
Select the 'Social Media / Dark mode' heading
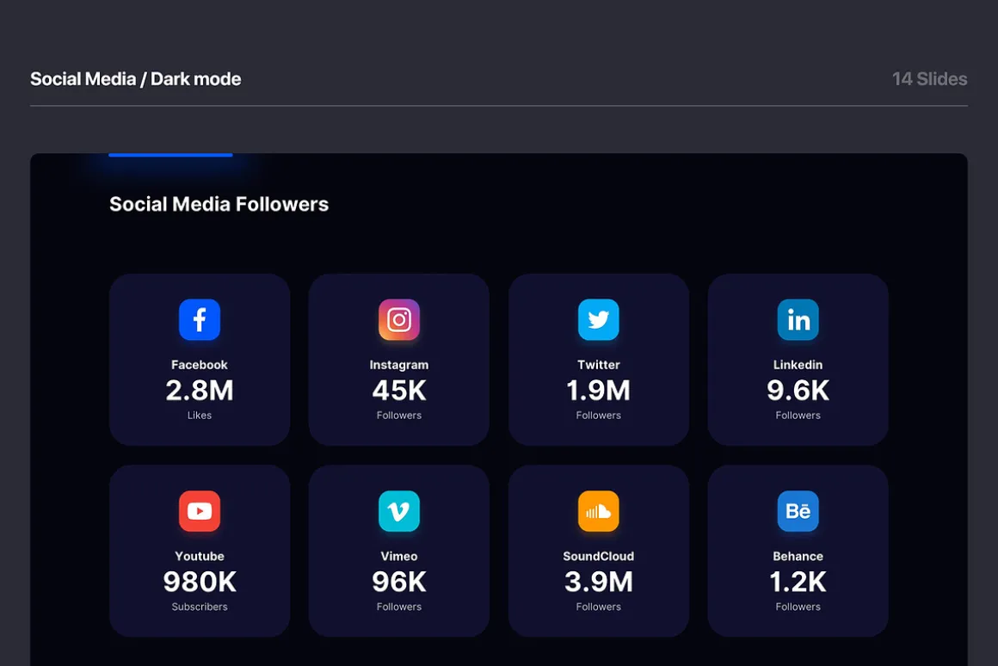pyautogui.click(x=136, y=79)
